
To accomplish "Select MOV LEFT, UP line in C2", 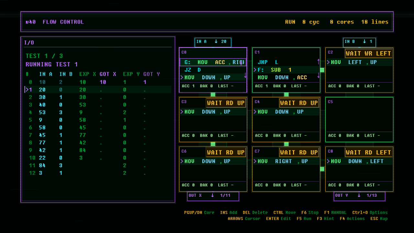I will (x=359, y=62).
